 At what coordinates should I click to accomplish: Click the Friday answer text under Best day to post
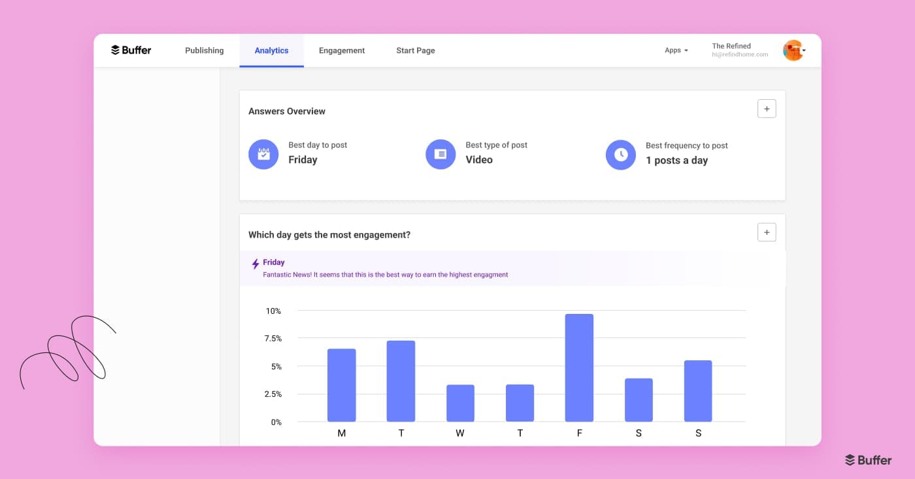point(303,159)
